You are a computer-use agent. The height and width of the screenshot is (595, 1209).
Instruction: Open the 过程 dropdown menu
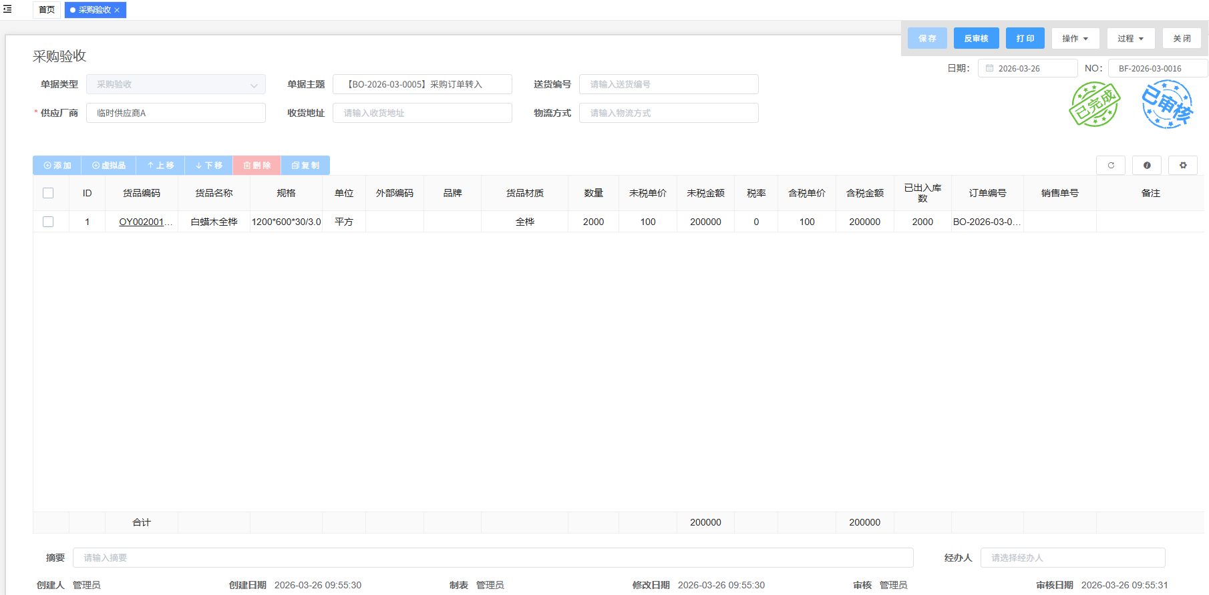1130,39
